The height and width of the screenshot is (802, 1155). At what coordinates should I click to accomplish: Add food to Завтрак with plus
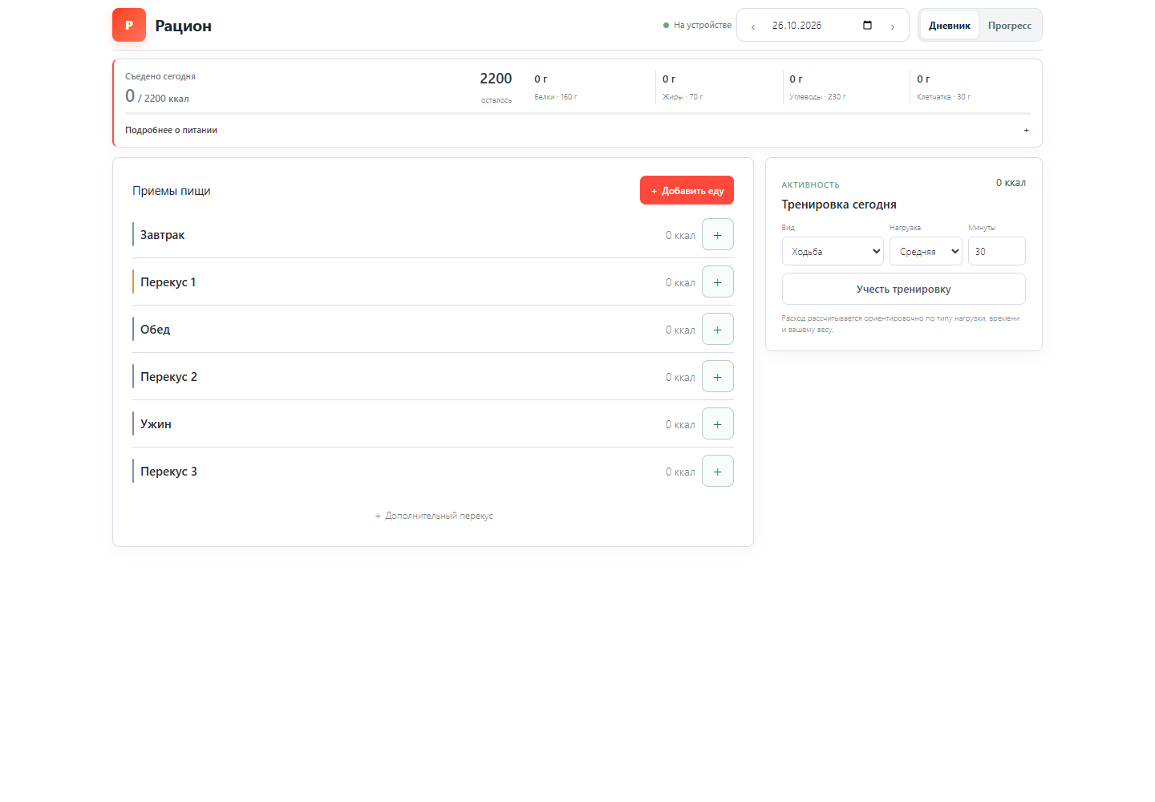tap(718, 235)
